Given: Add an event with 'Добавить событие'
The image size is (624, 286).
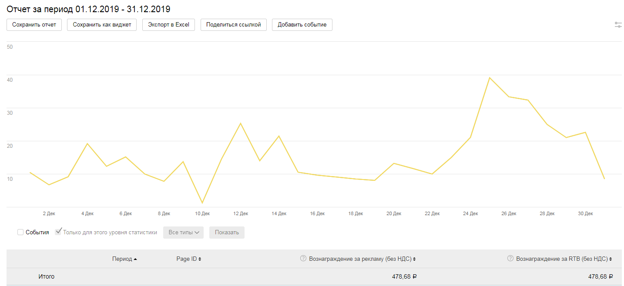Looking at the screenshot, I should tap(302, 25).
